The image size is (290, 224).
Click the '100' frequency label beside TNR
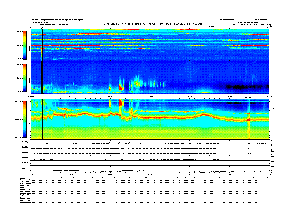coord(272,108)
